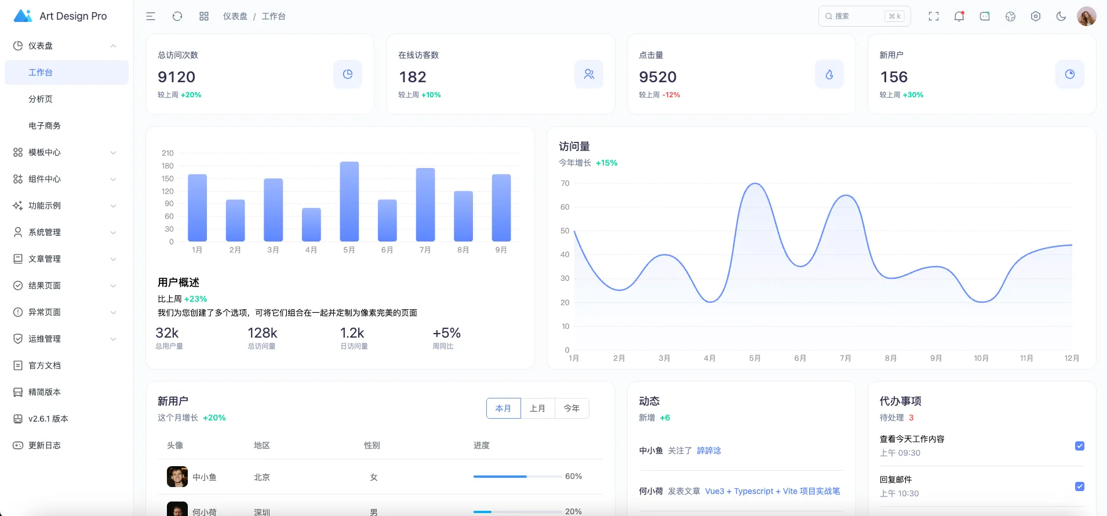Screen dimensions: 1107x516
Task: Click the 组件中心 sidebar icon
Action: point(18,179)
